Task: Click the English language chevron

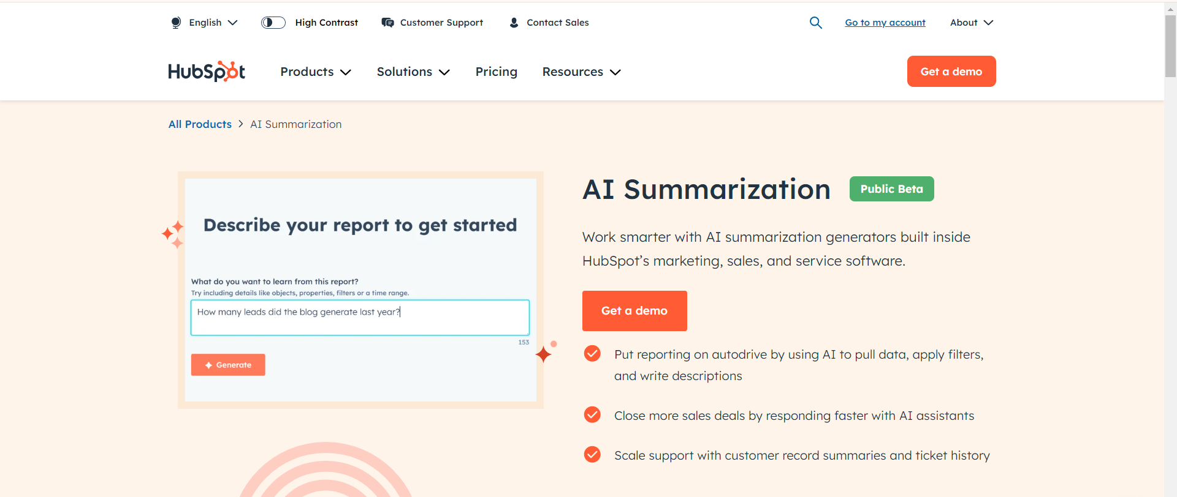Action: coord(232,23)
